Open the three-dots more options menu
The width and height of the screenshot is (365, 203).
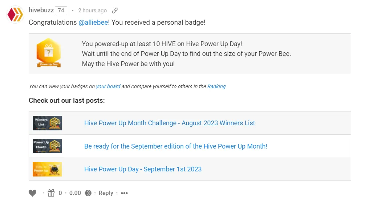(x=124, y=193)
